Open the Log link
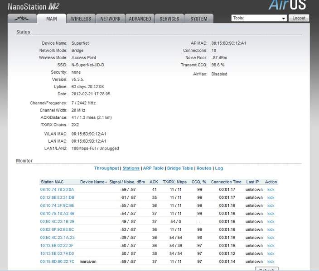This screenshot has width=319, height=271. pos(219,168)
